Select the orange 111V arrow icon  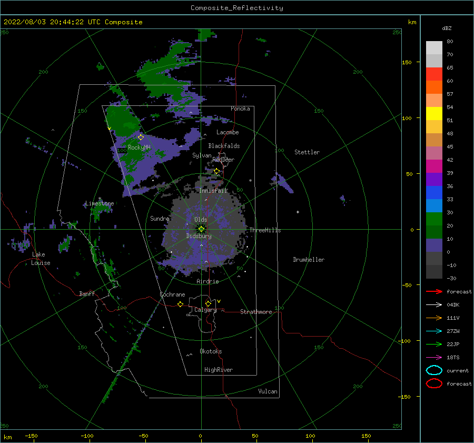click(x=434, y=318)
